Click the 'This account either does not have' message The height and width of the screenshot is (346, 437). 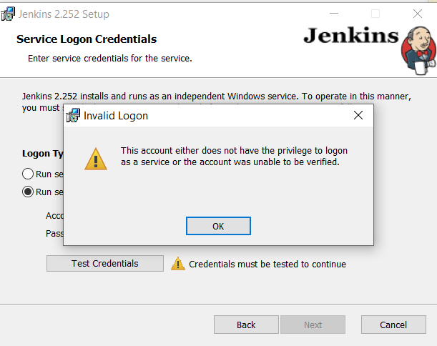(x=234, y=156)
